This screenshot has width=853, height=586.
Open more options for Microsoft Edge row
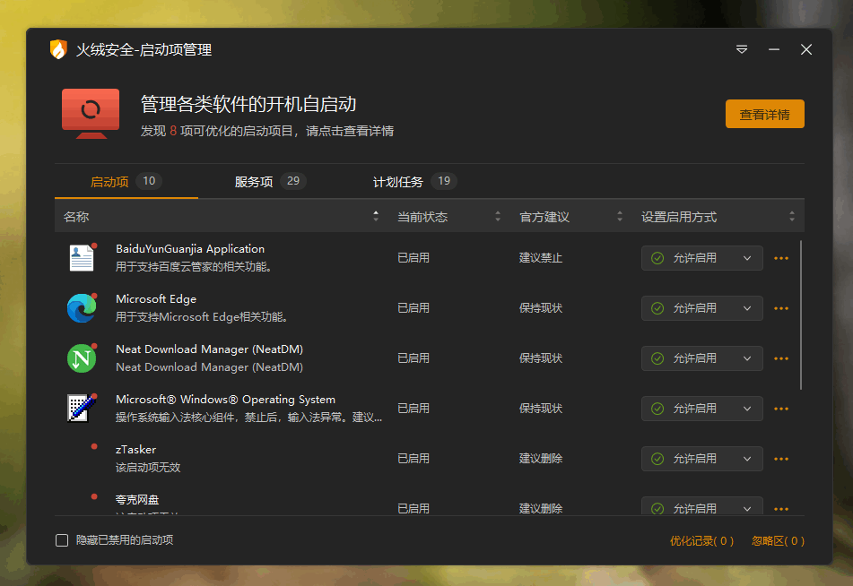pyautogui.click(x=781, y=308)
